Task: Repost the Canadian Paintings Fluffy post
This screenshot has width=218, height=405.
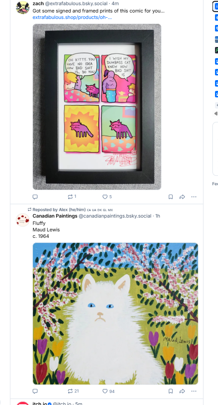Action: pos(73,391)
